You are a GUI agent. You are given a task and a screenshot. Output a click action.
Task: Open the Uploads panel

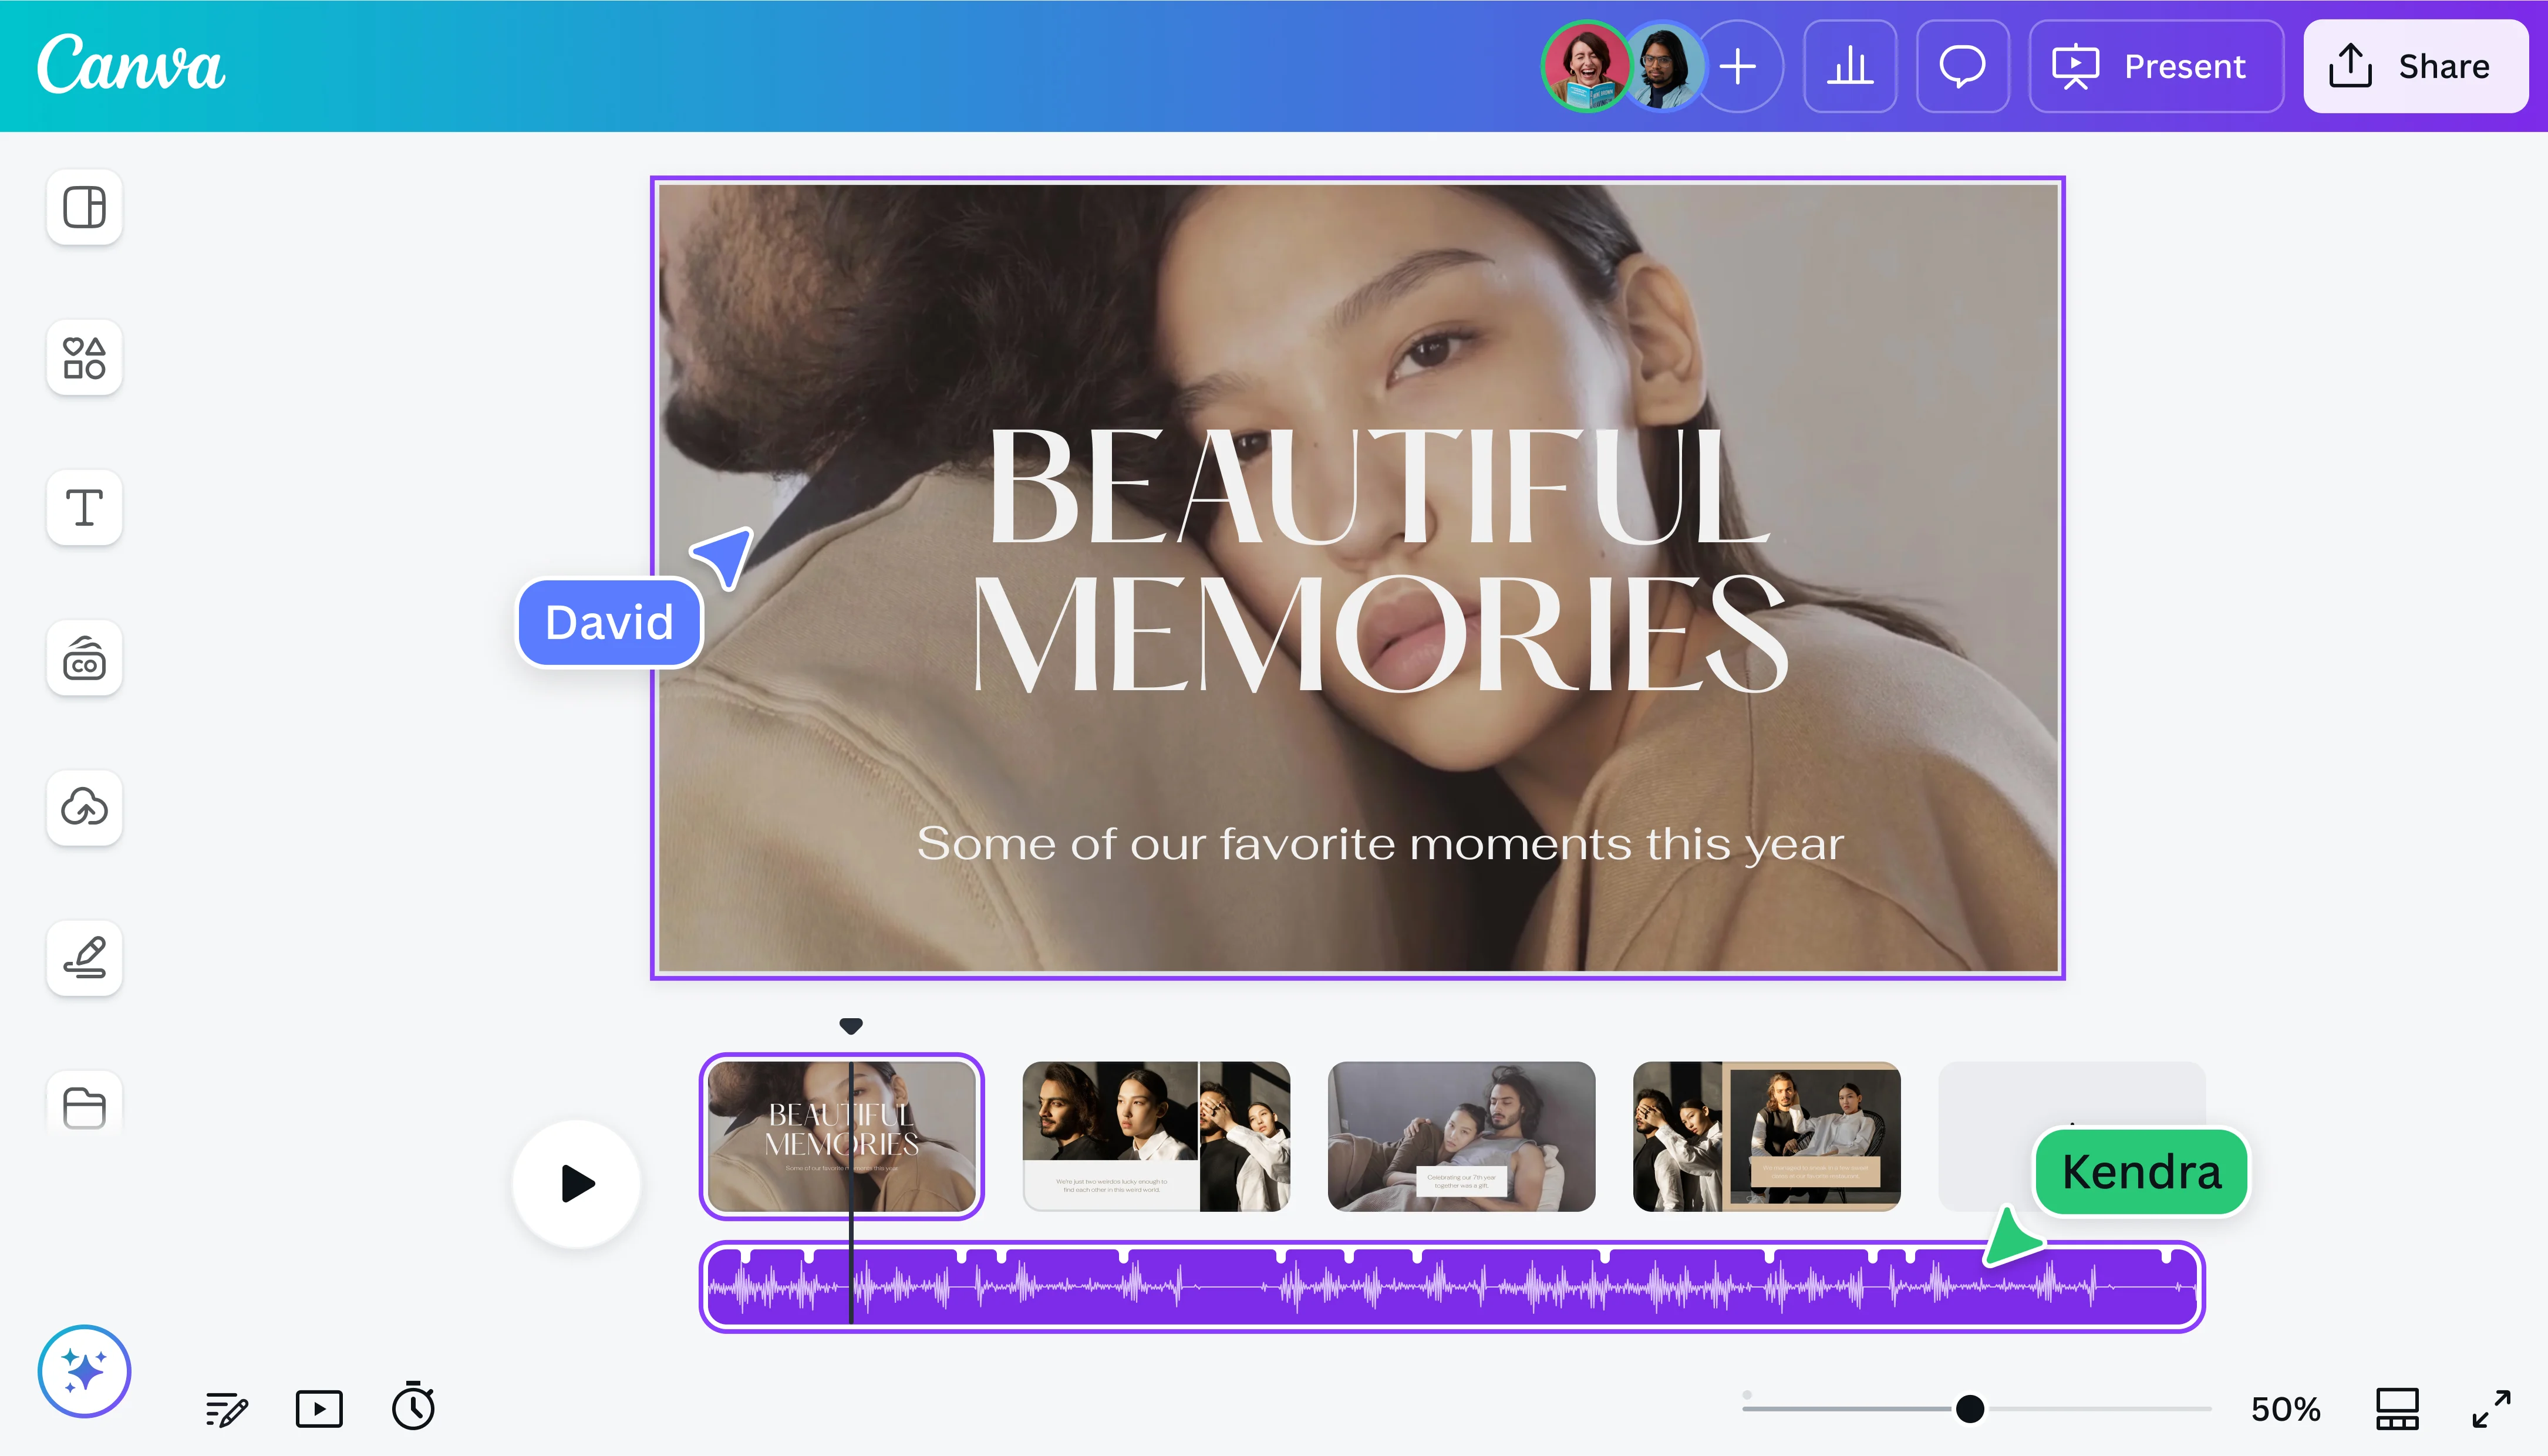(x=84, y=808)
